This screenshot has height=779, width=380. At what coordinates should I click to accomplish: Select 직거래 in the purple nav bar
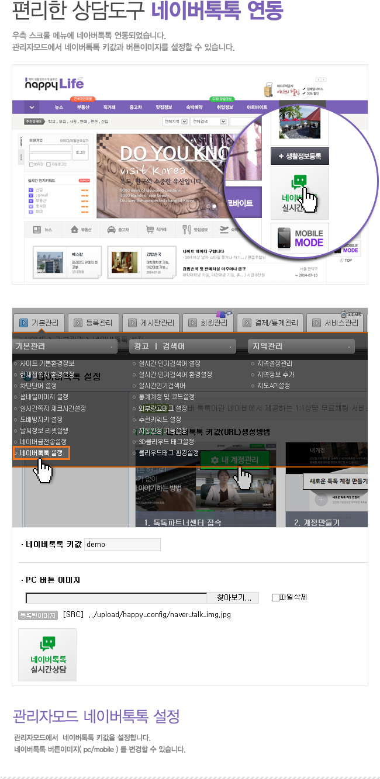(x=109, y=108)
